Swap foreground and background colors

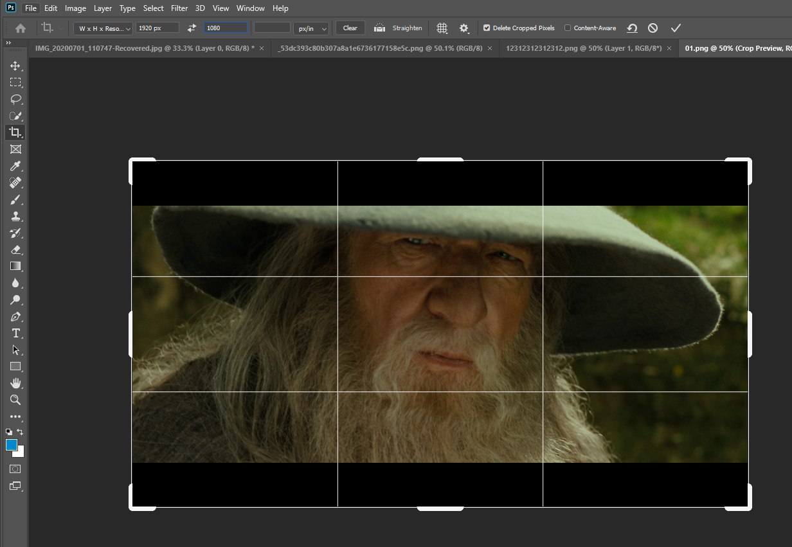click(21, 432)
